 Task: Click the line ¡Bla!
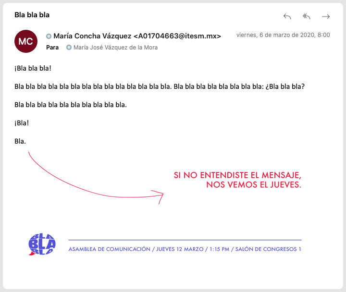click(22, 123)
